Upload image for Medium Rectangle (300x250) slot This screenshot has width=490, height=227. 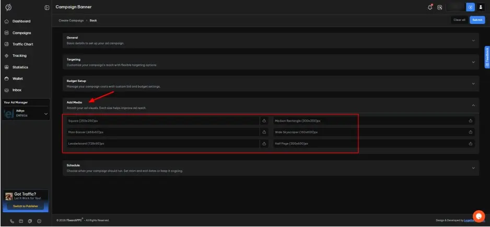470,121
